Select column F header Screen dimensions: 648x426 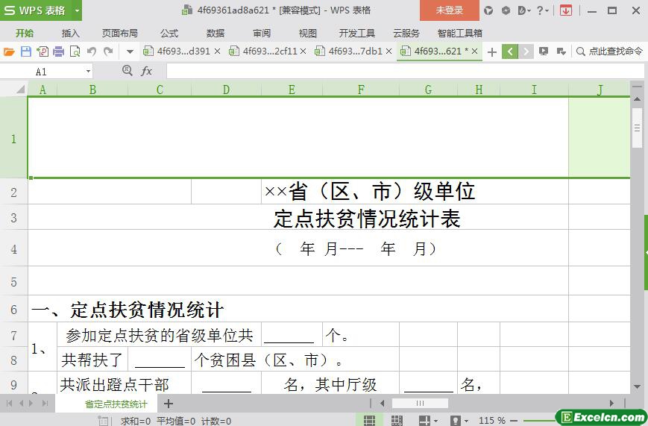(x=361, y=90)
